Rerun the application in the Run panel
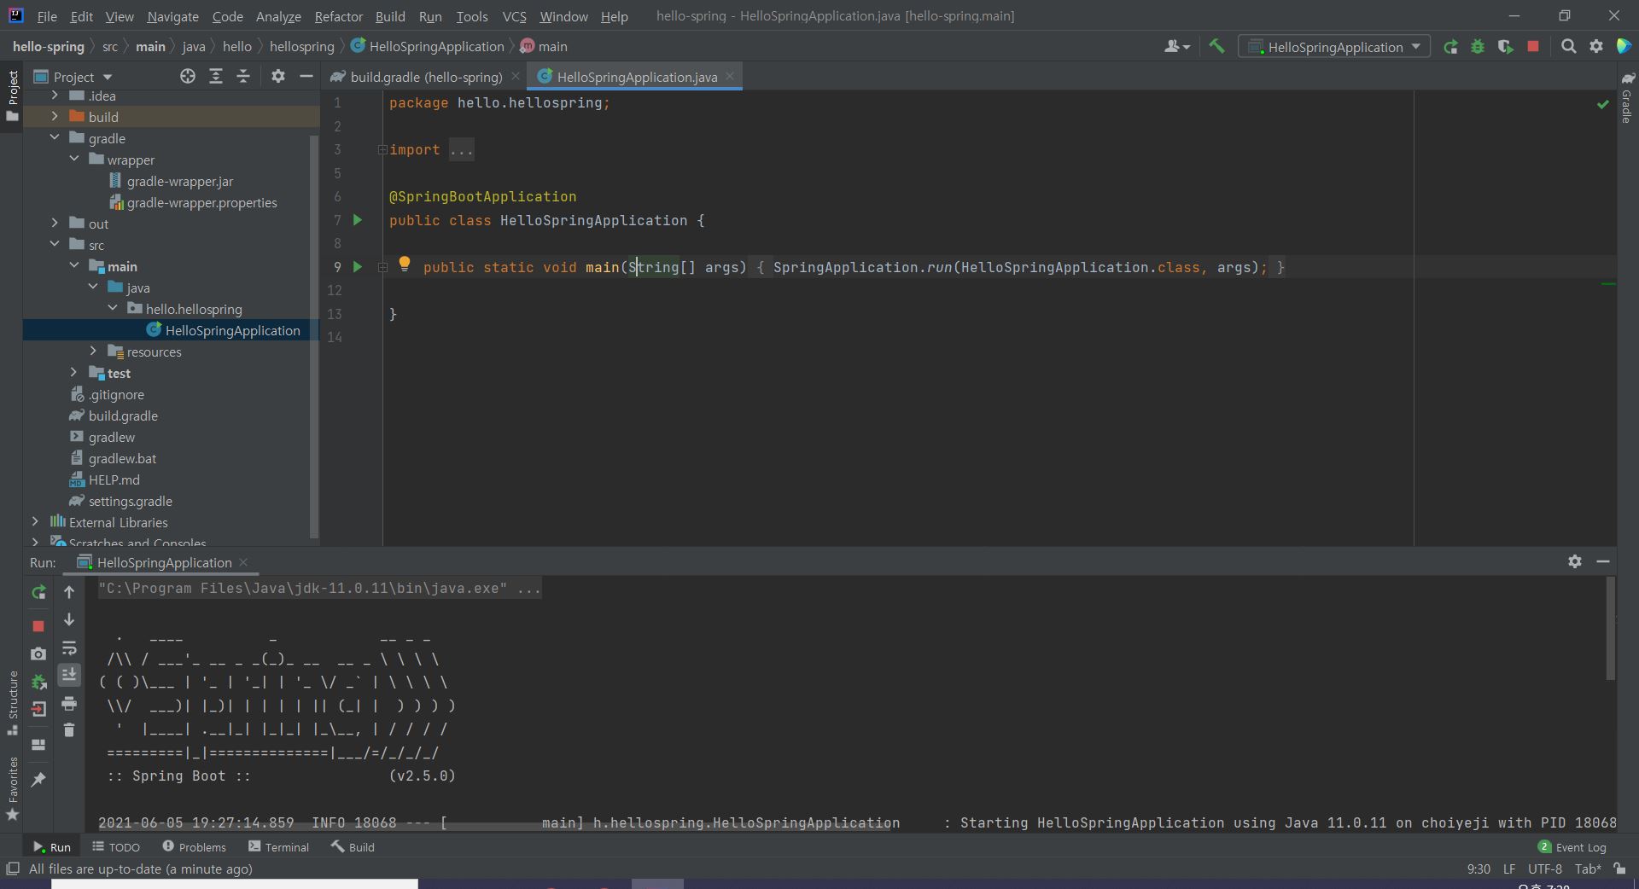 pyautogui.click(x=38, y=592)
